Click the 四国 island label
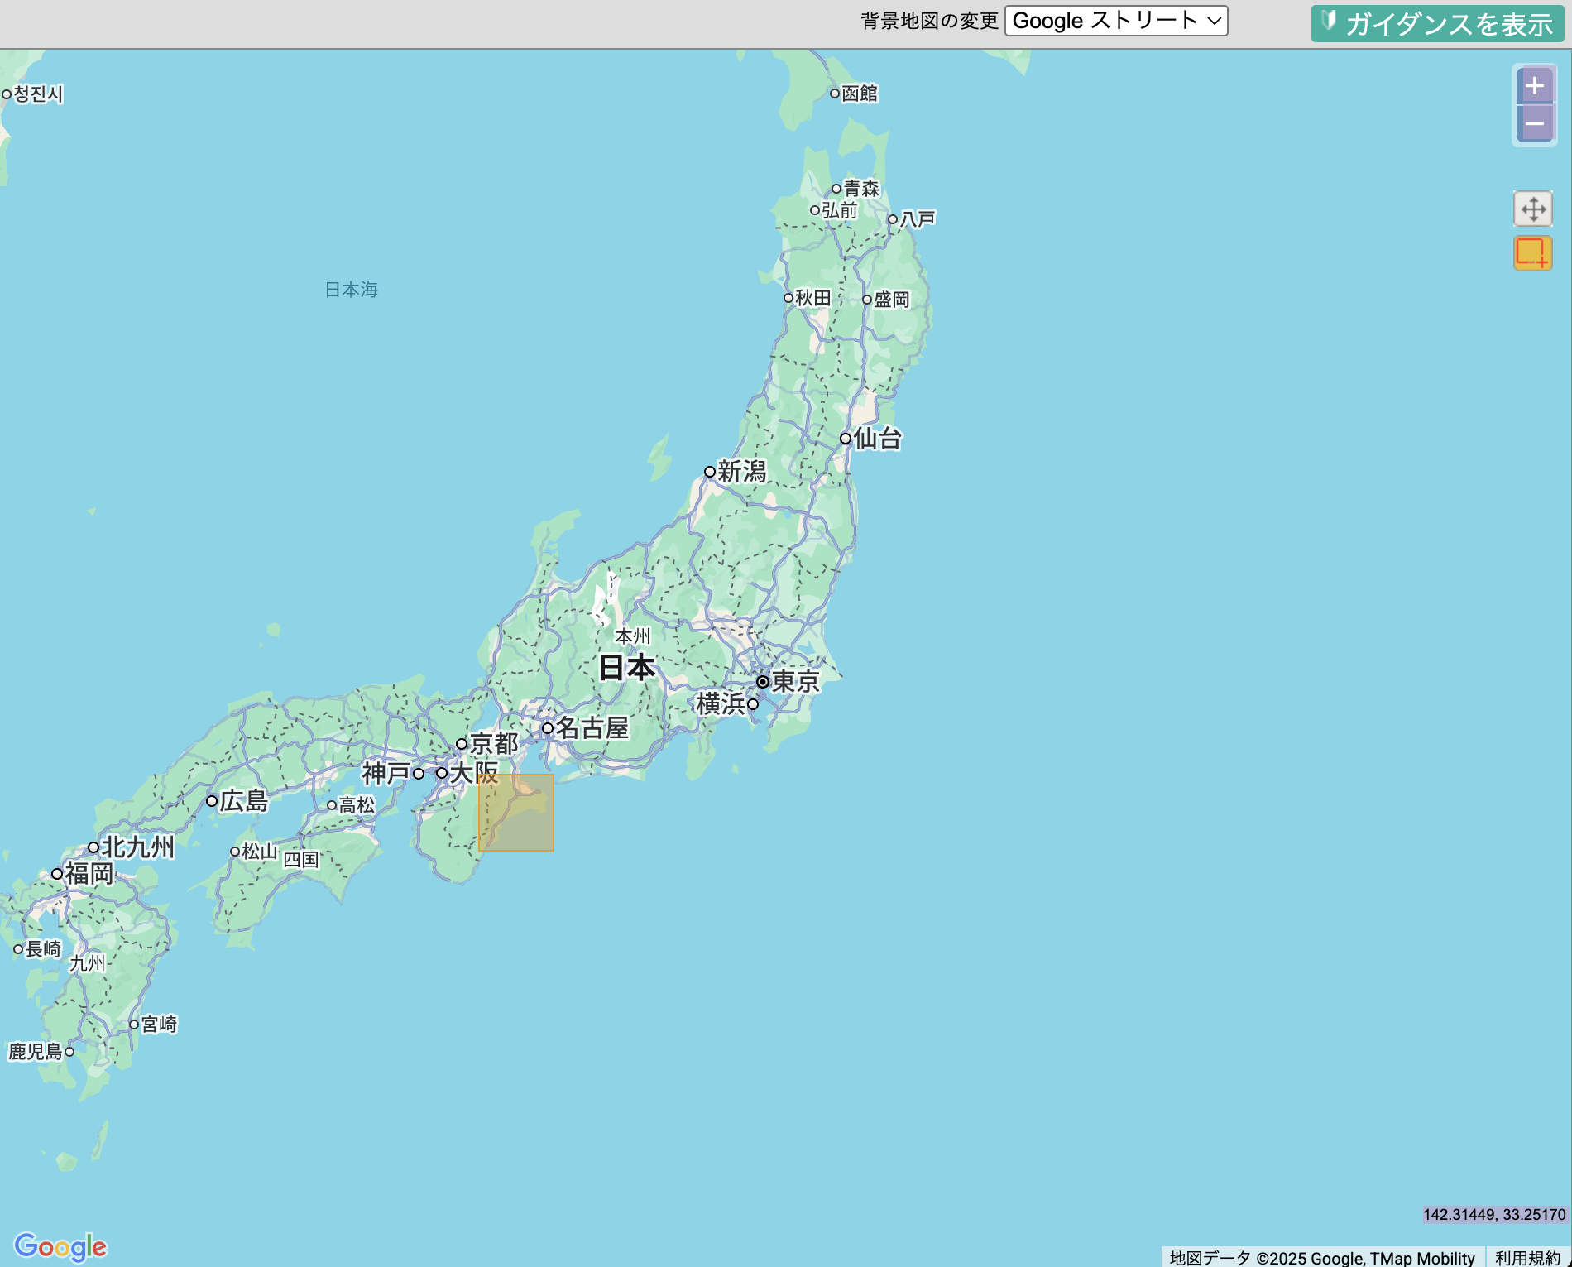Screen dimensions: 1572x1267 coord(300,859)
